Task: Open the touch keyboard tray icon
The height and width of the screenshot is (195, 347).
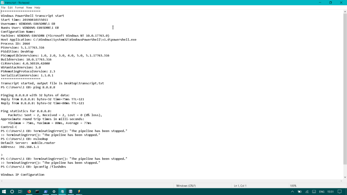Action: [314, 192]
